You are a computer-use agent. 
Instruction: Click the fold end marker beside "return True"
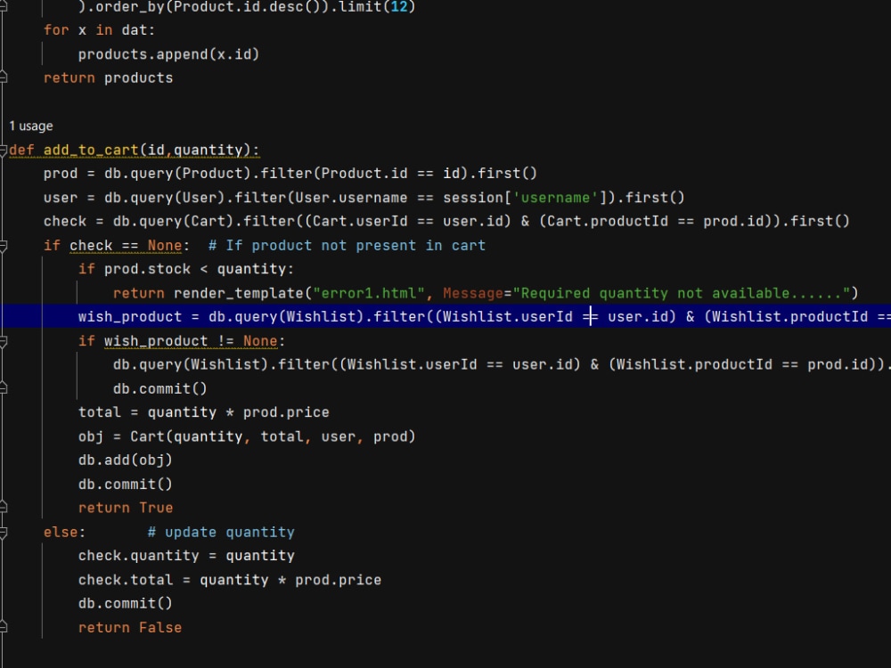pyautogui.click(x=3, y=508)
